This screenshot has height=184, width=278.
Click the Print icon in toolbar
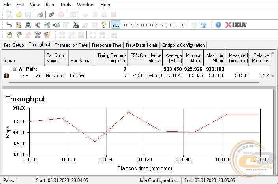tap(40, 15)
